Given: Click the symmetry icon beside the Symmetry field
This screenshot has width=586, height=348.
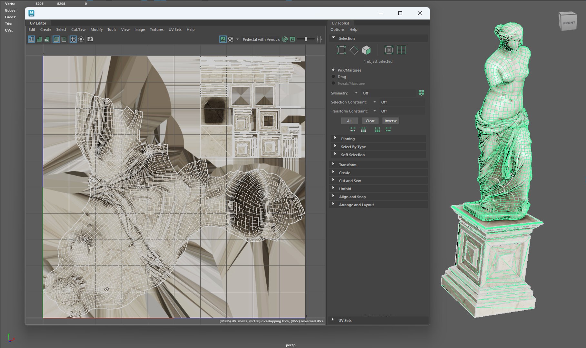Looking at the screenshot, I should coord(421,93).
